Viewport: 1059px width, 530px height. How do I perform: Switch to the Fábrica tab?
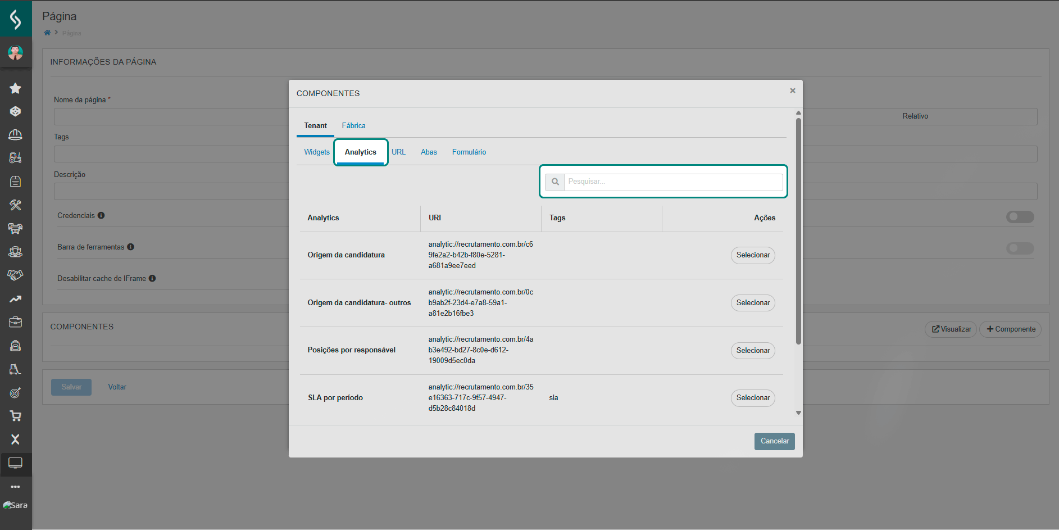point(353,126)
